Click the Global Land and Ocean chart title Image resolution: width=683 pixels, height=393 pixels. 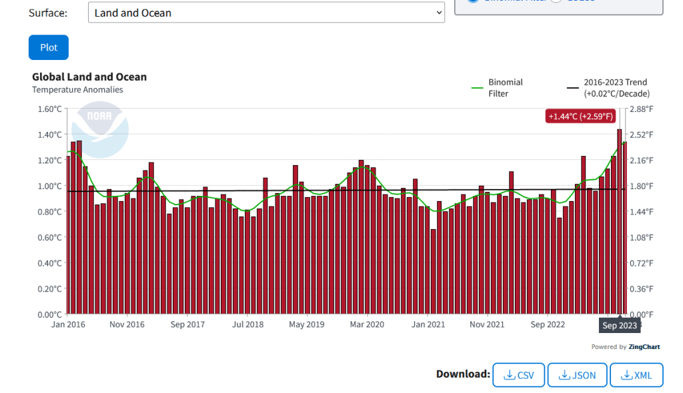click(x=89, y=77)
